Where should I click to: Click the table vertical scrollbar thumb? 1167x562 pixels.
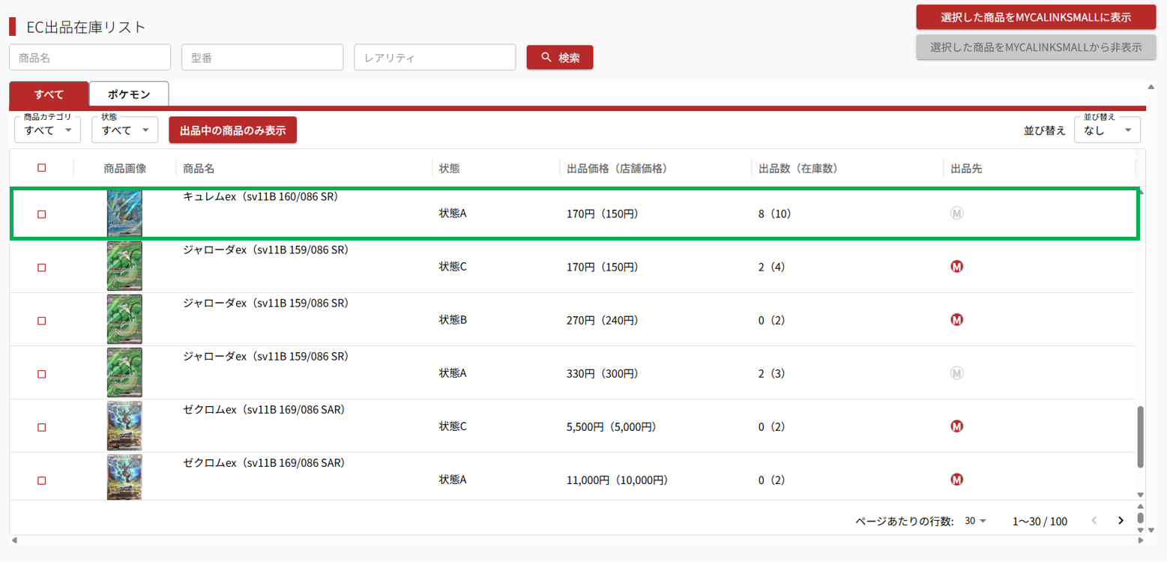pyautogui.click(x=1141, y=436)
